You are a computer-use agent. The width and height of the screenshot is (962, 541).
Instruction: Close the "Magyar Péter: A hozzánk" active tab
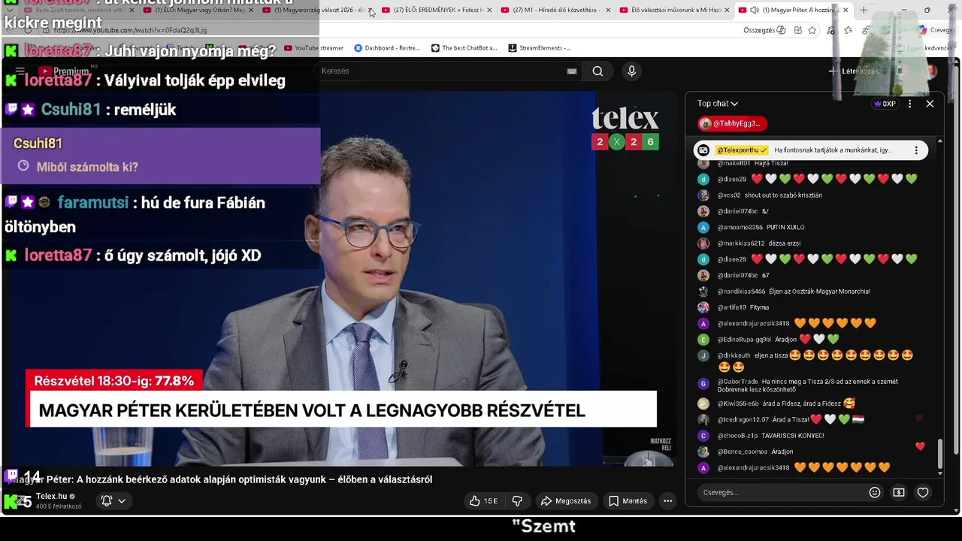(x=846, y=10)
